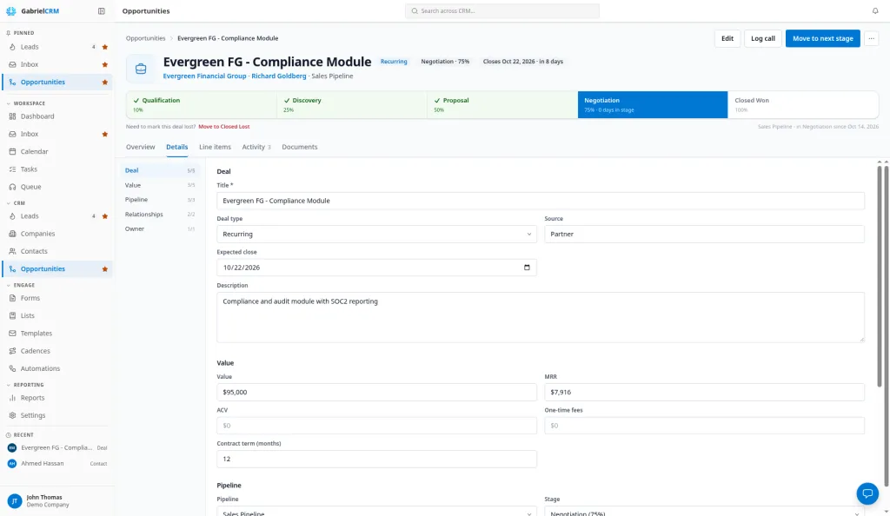Switch to the Documents tab
This screenshot has height=516, width=890.
click(300, 147)
